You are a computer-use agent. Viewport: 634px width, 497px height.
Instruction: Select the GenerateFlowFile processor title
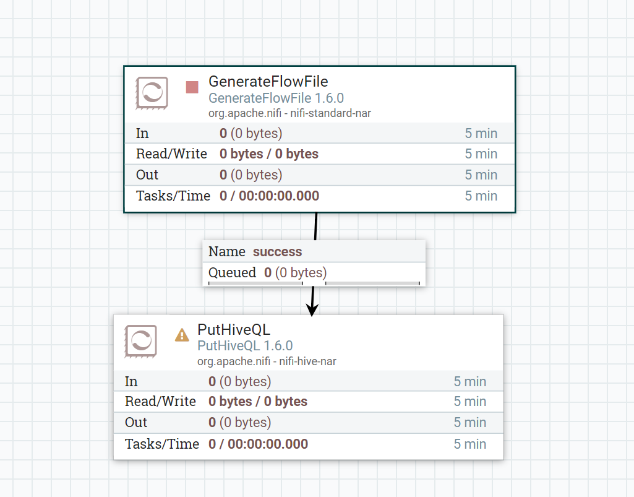pos(268,81)
